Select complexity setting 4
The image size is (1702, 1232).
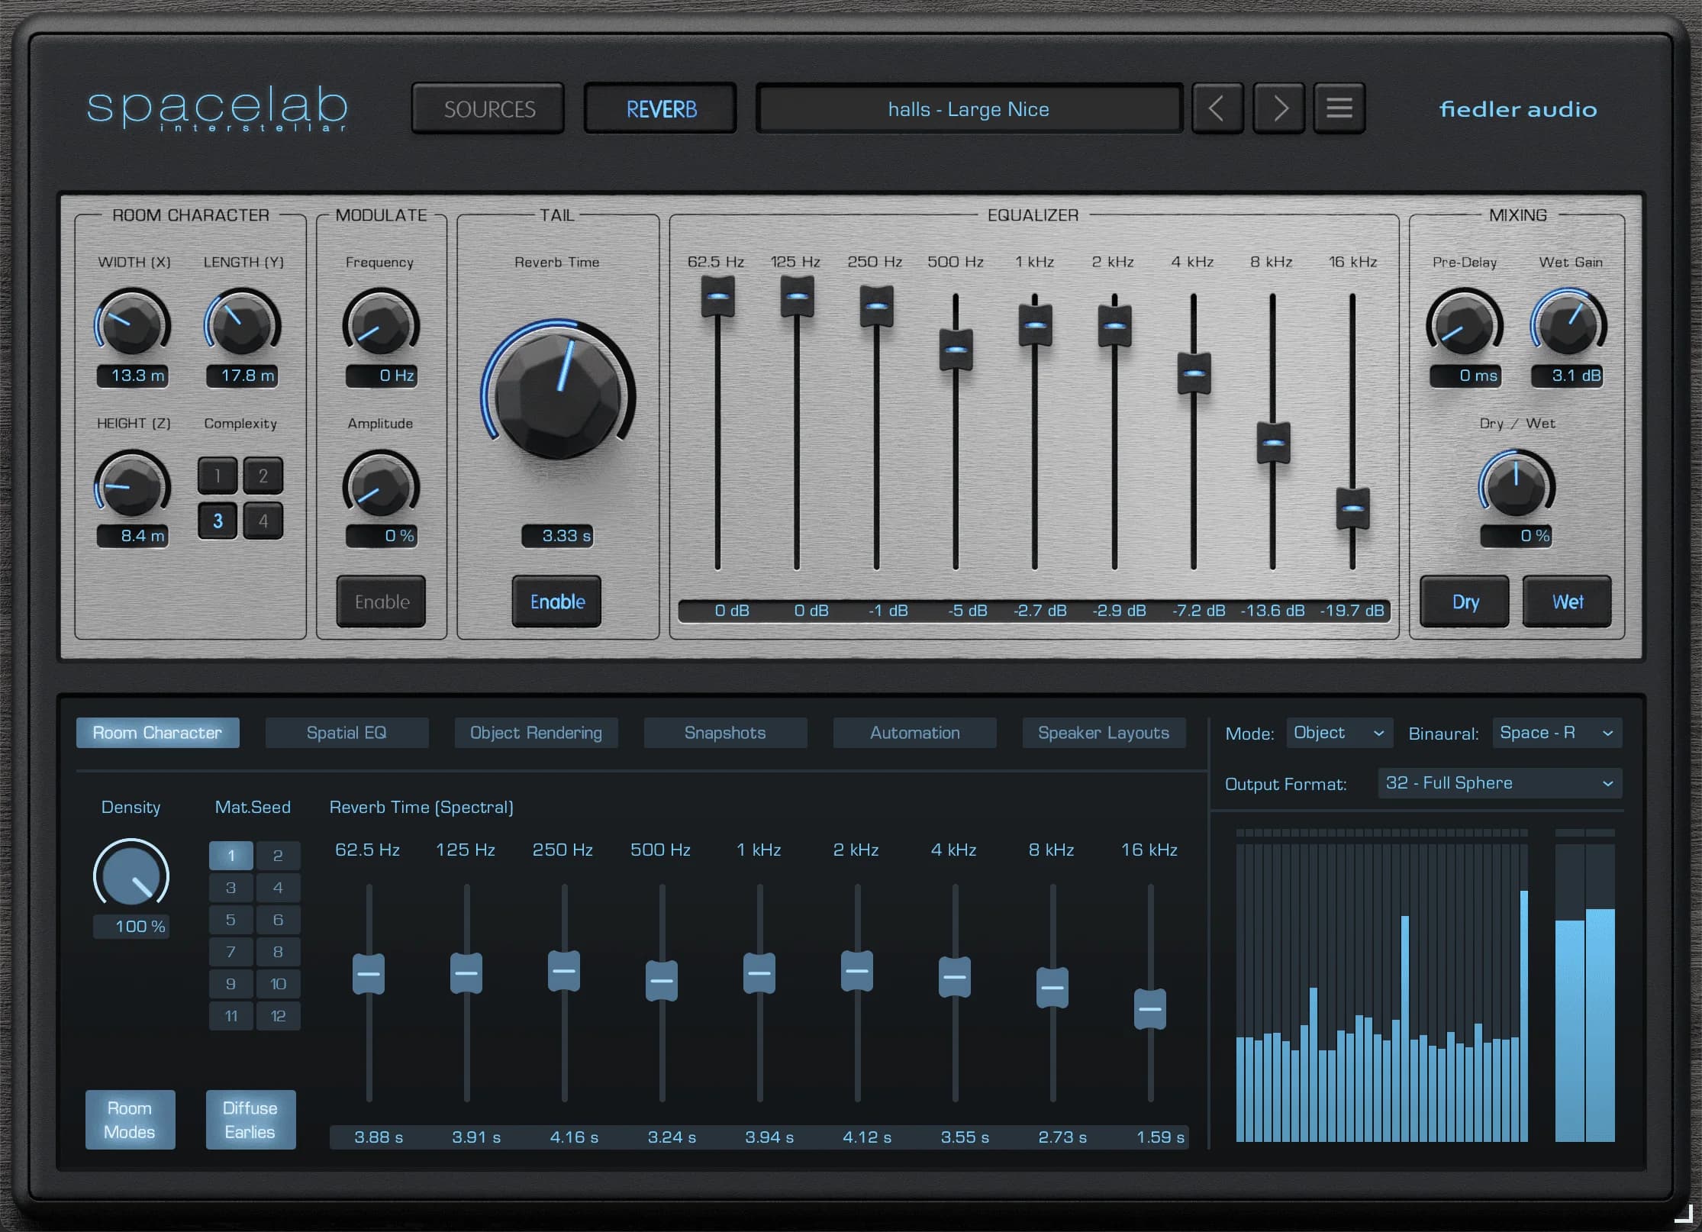click(263, 521)
